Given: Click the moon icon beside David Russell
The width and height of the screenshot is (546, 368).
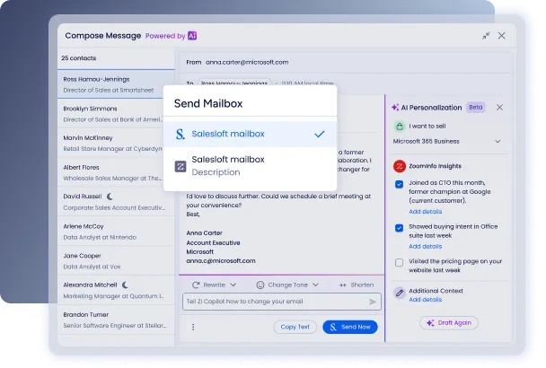Looking at the screenshot, I should [110, 197].
